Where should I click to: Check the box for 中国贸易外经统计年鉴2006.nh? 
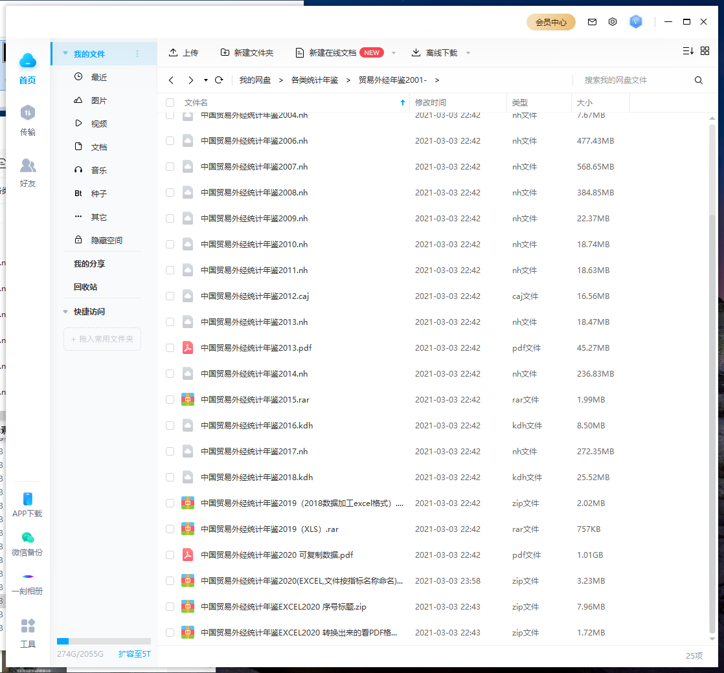click(x=170, y=140)
